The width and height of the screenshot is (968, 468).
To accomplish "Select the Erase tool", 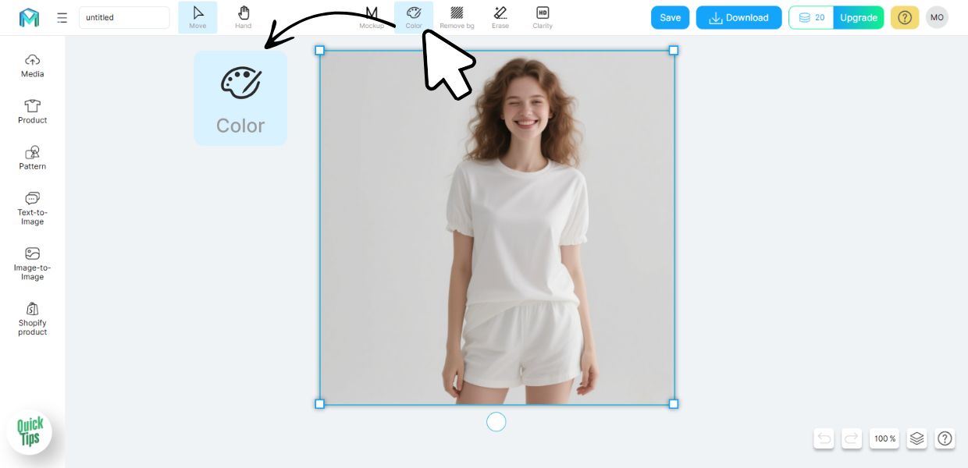I will point(500,17).
